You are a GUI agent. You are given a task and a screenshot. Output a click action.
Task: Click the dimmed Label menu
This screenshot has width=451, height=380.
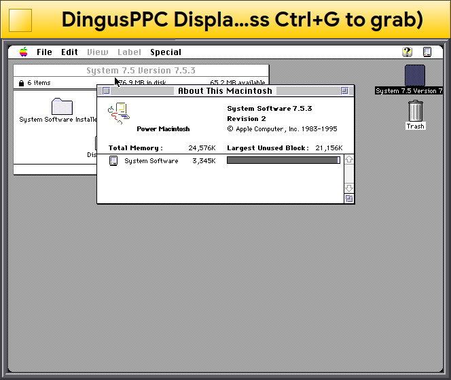click(129, 52)
